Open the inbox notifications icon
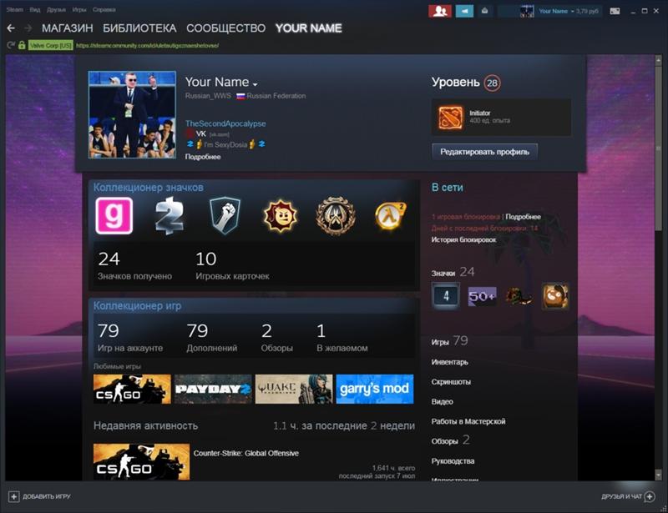 (x=485, y=11)
